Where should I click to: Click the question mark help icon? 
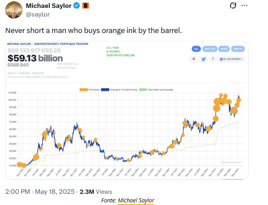(213, 59)
